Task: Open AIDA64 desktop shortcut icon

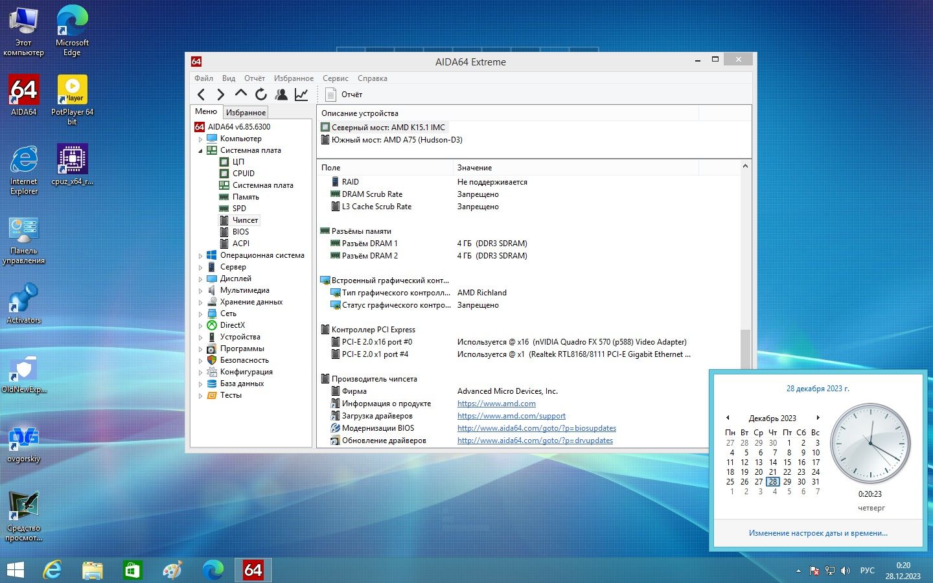Action: (x=24, y=96)
